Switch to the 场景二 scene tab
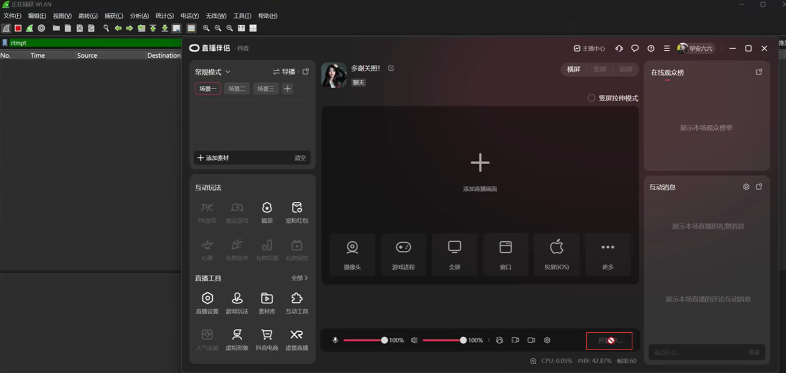This screenshot has width=786, height=373. point(236,89)
